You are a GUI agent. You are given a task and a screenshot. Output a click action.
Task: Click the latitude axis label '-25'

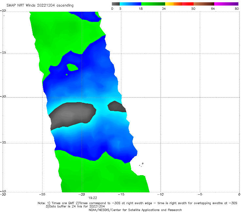[3, 53]
